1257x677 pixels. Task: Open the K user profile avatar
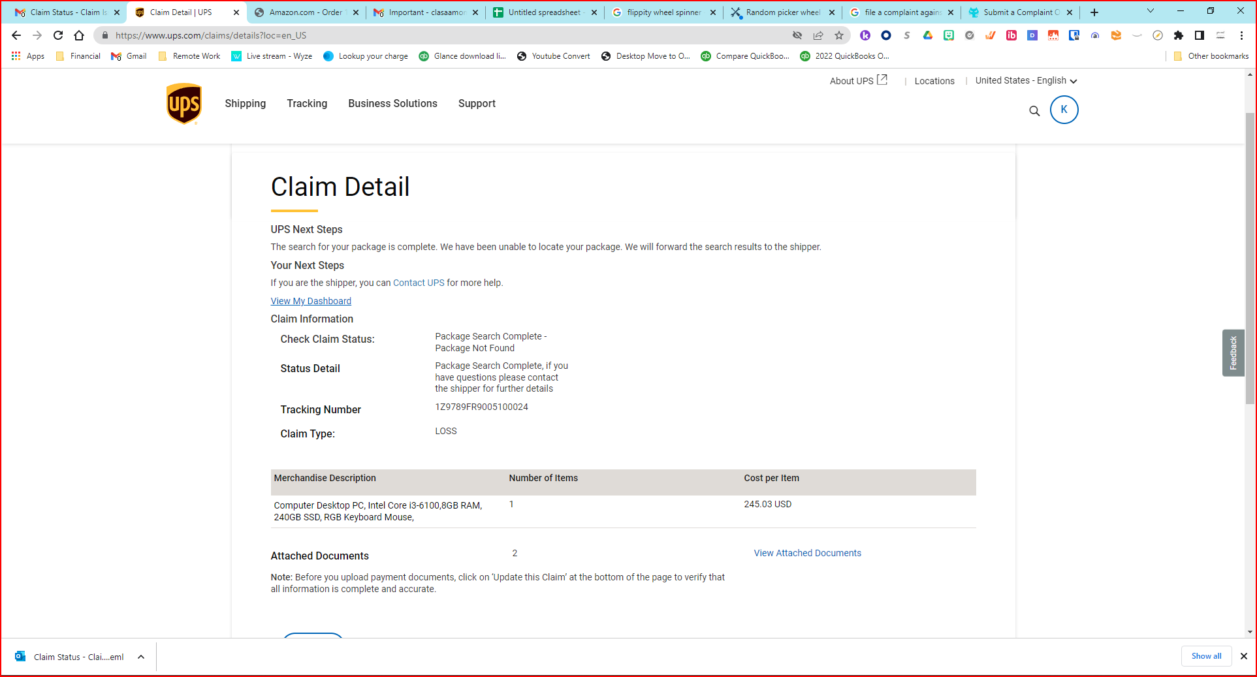pos(1064,110)
